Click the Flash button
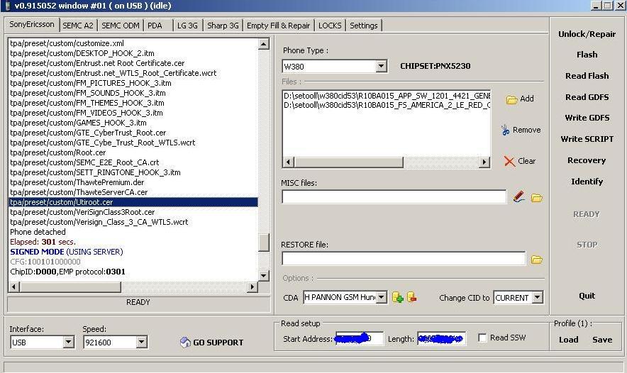Screen dimensions: 627x373 click(587, 55)
